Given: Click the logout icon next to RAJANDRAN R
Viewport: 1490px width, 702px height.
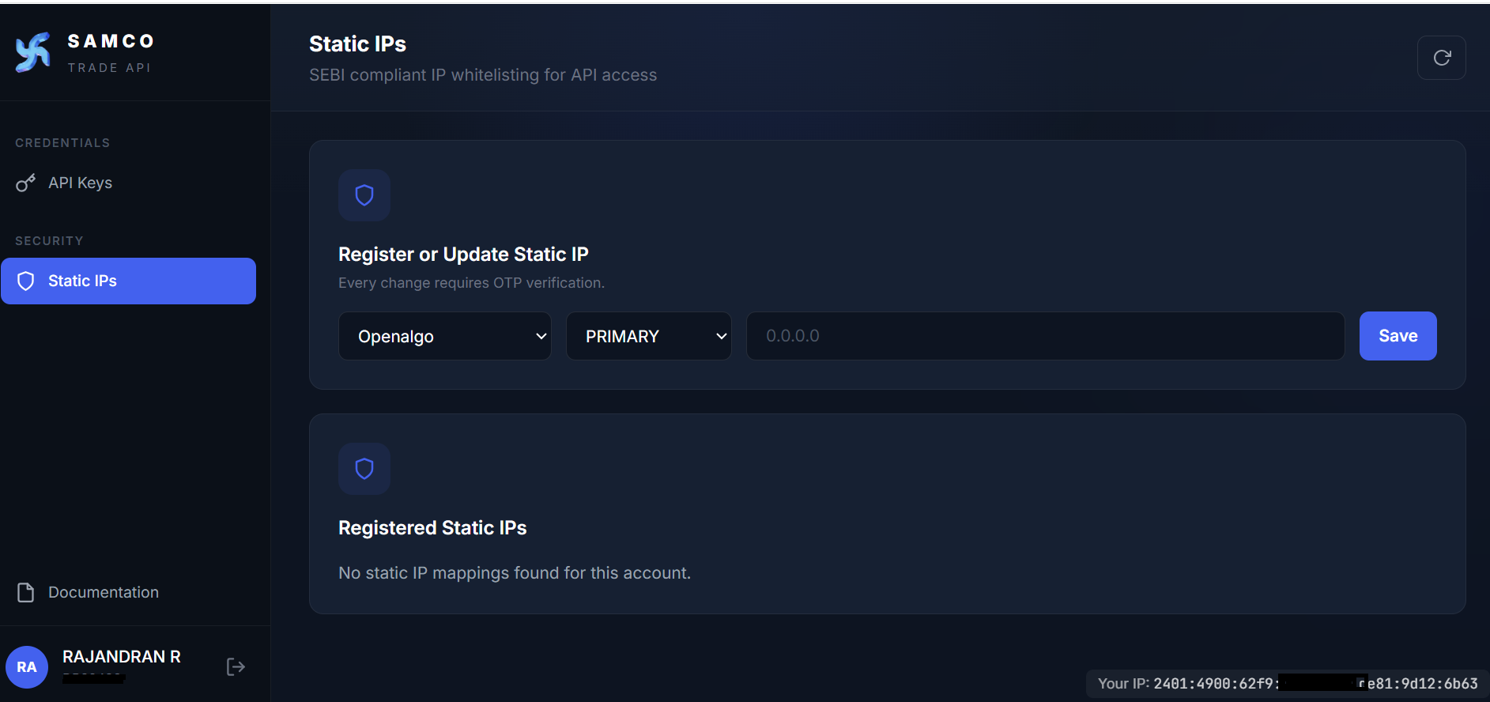Looking at the screenshot, I should pos(236,666).
